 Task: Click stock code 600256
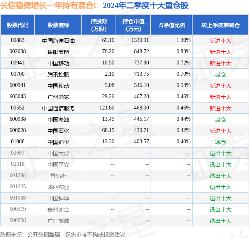click(18, 220)
